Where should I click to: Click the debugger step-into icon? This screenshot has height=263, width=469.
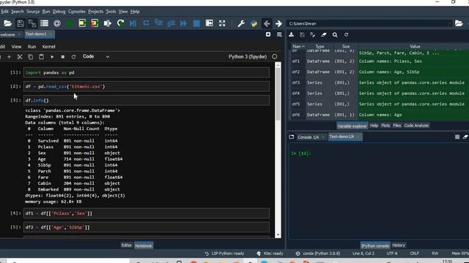click(159, 23)
